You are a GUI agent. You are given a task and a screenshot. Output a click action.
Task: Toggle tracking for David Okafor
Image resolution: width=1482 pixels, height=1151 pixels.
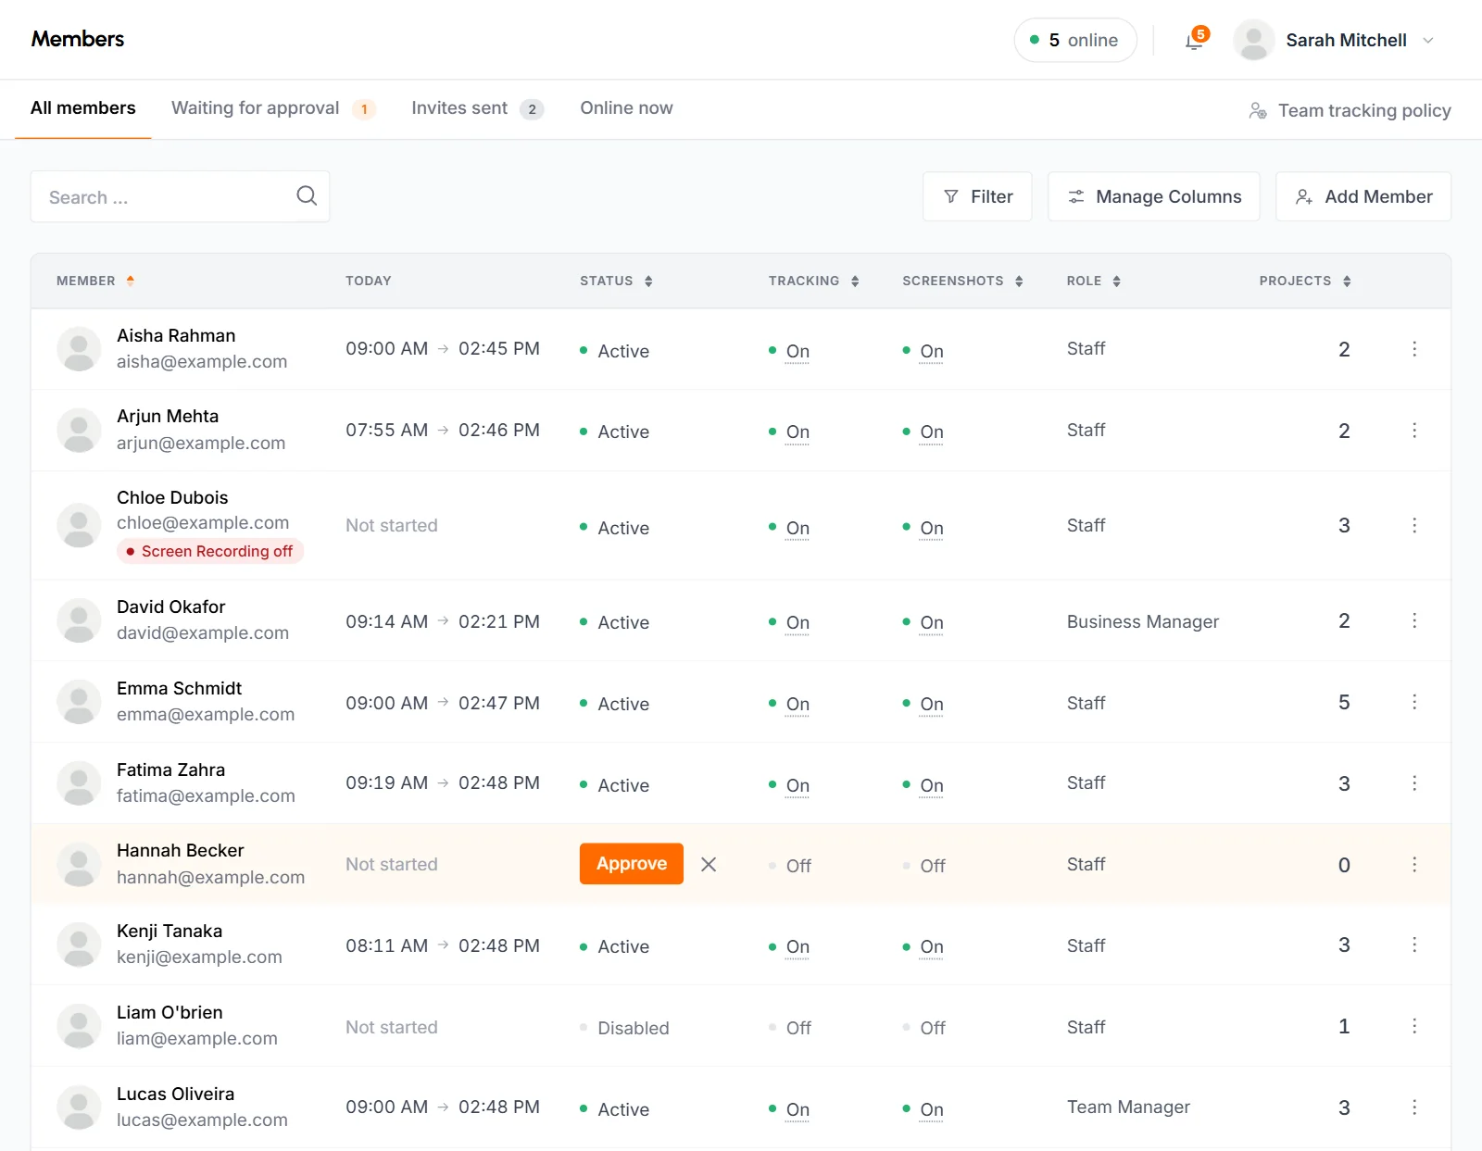pos(798,622)
